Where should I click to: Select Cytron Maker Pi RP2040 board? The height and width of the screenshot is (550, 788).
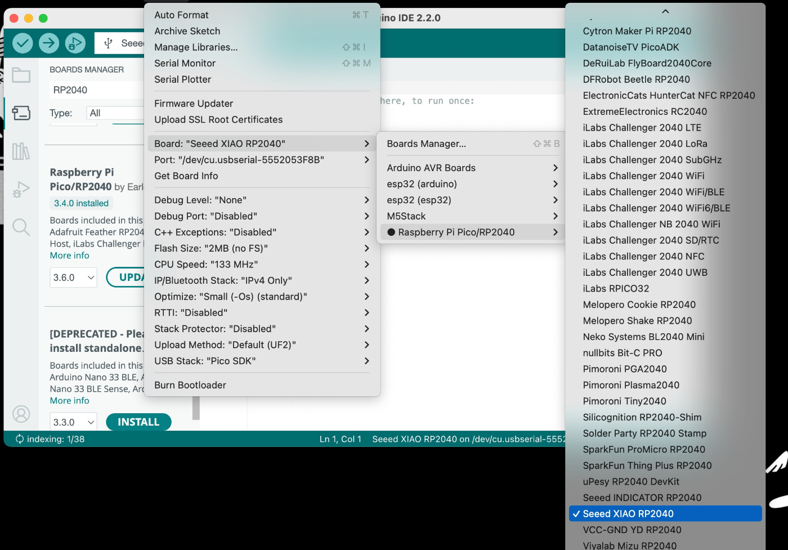pyautogui.click(x=665, y=31)
